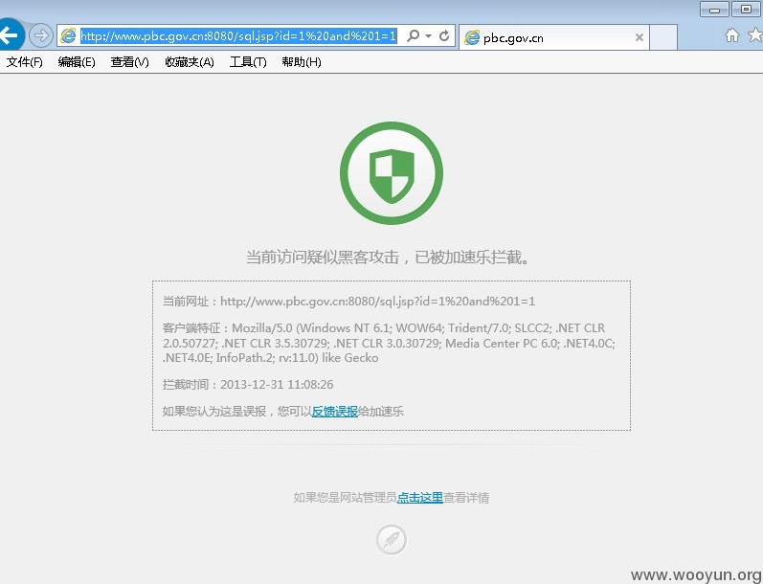Close the pbc.gov.cn tab
The image size is (763, 584).
click(x=640, y=37)
